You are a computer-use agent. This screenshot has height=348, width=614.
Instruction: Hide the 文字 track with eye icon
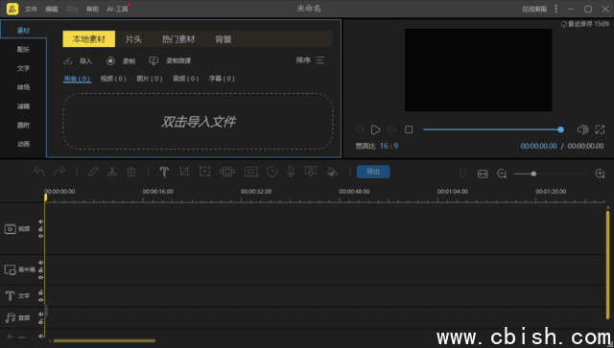pyautogui.click(x=40, y=300)
